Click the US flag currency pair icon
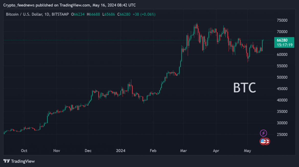299x167 pixels. [x=264, y=141]
